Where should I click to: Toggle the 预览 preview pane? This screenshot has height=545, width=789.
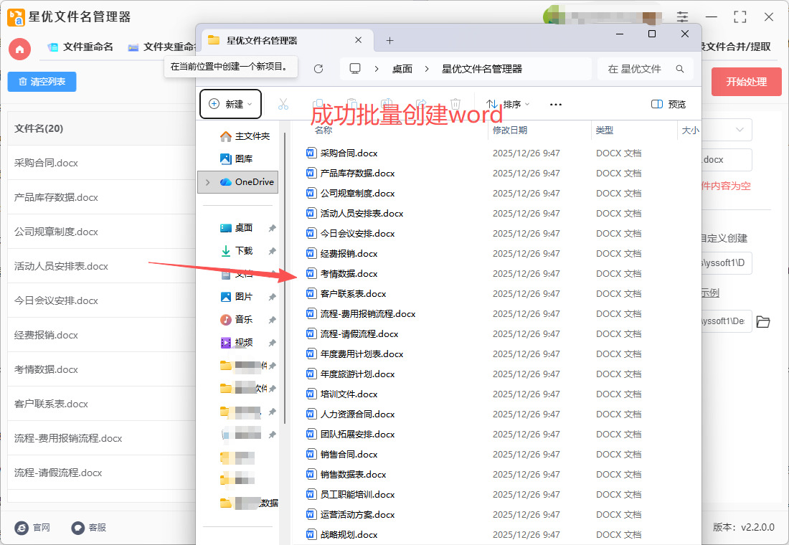point(668,104)
